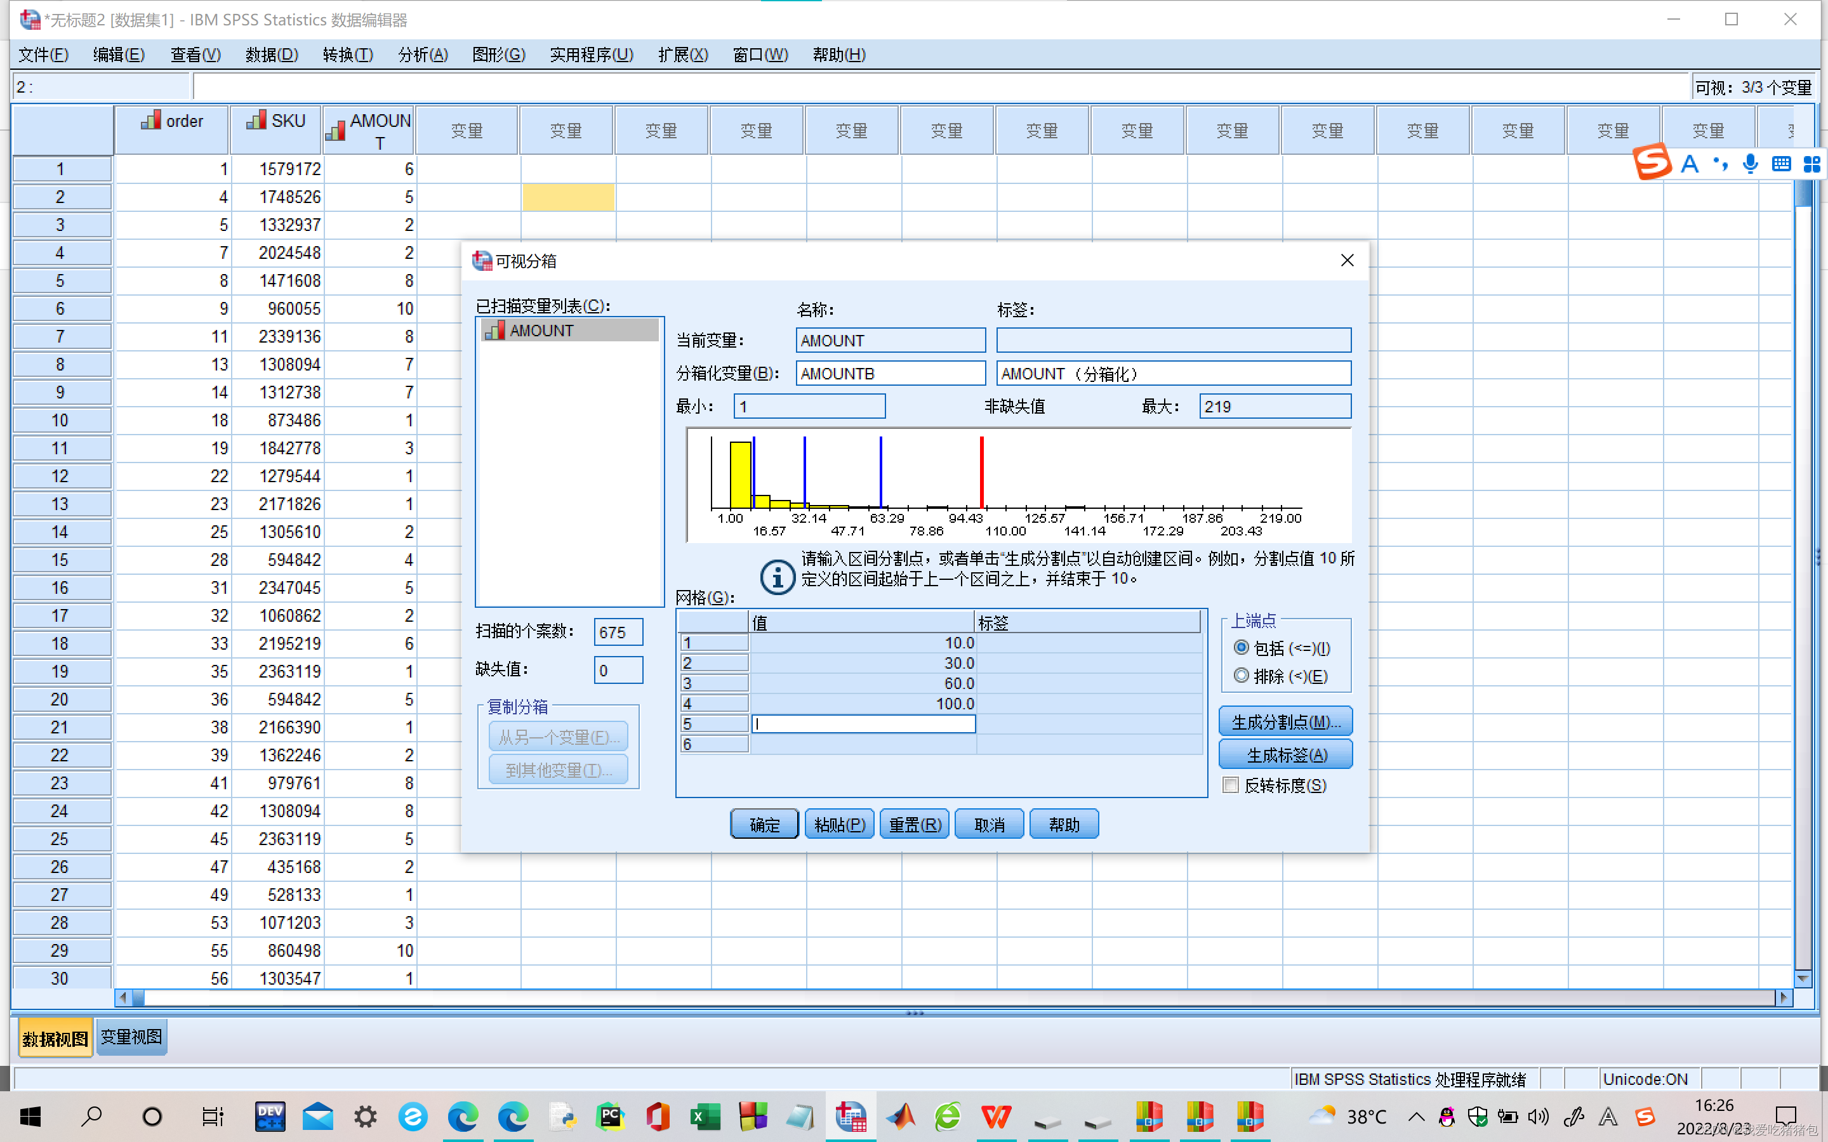
Task: Enable the 反转标度 checkbox
Action: pyautogui.click(x=1231, y=785)
